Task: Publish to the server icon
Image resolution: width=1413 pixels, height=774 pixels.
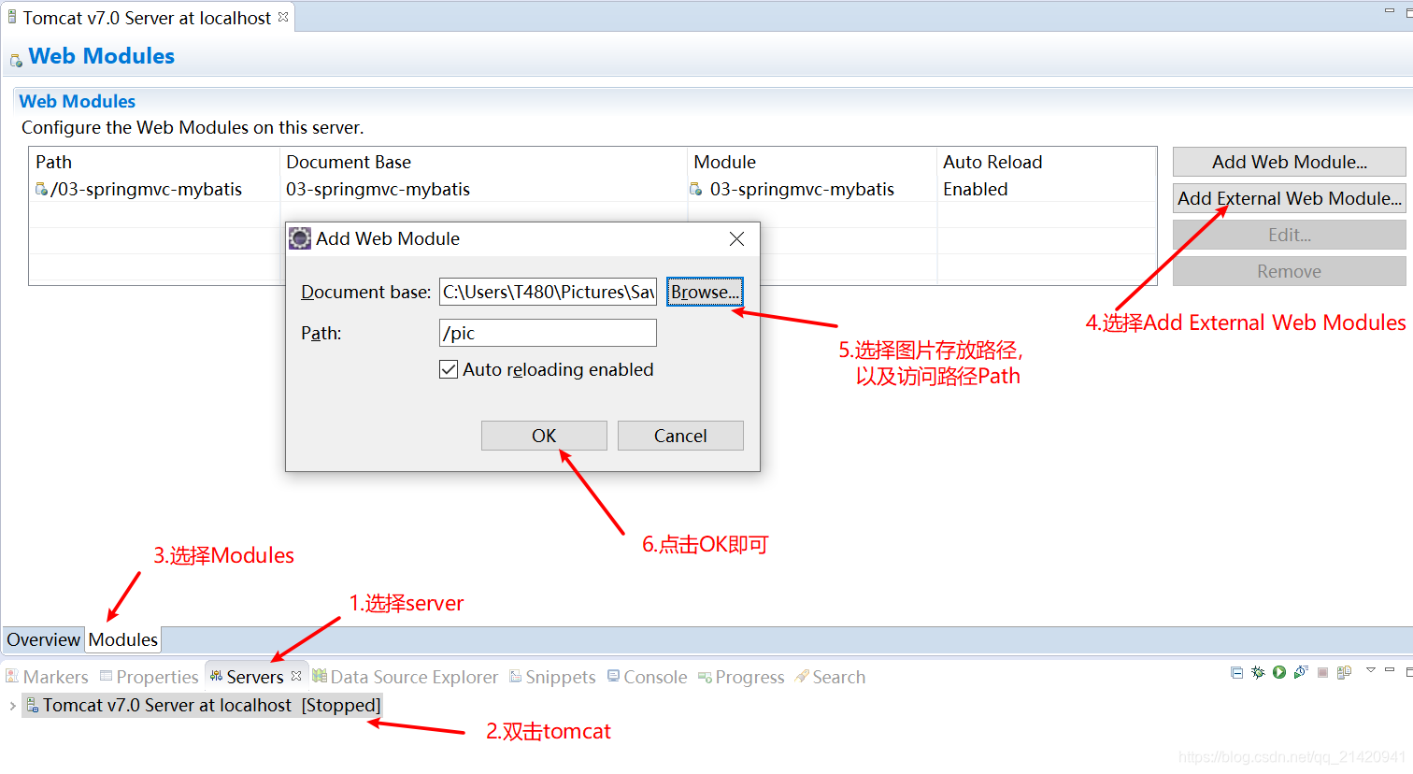Action: pos(1345,672)
